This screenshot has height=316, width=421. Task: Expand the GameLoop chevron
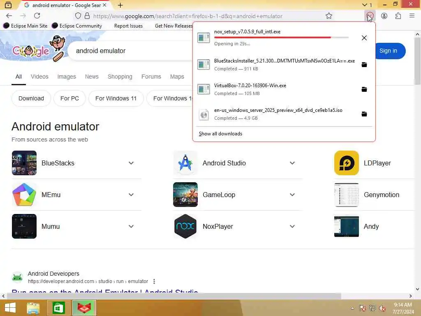click(292, 195)
